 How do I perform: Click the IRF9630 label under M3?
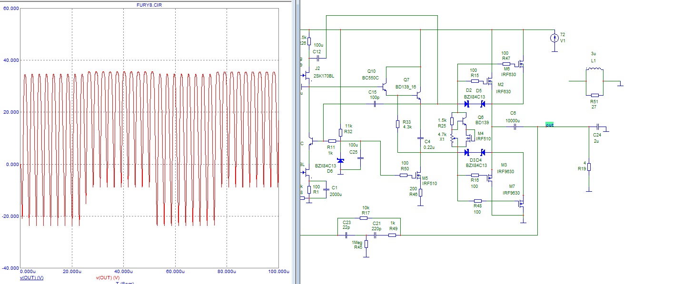505,171
